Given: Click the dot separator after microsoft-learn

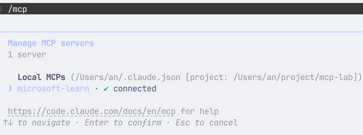Looking at the screenshot, I should coord(96,89).
